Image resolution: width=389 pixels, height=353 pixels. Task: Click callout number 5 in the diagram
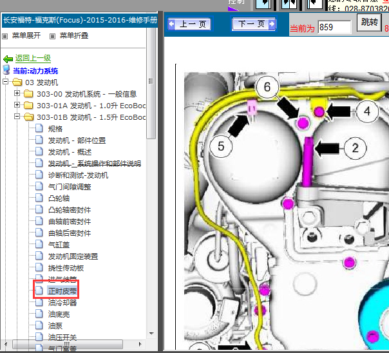(x=221, y=146)
